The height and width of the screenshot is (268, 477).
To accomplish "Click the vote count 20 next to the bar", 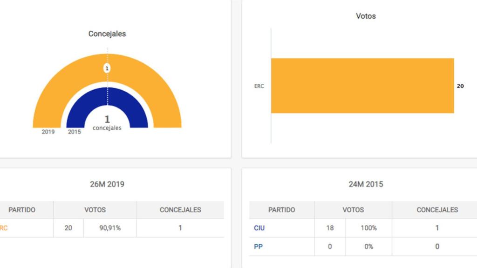I will point(460,86).
